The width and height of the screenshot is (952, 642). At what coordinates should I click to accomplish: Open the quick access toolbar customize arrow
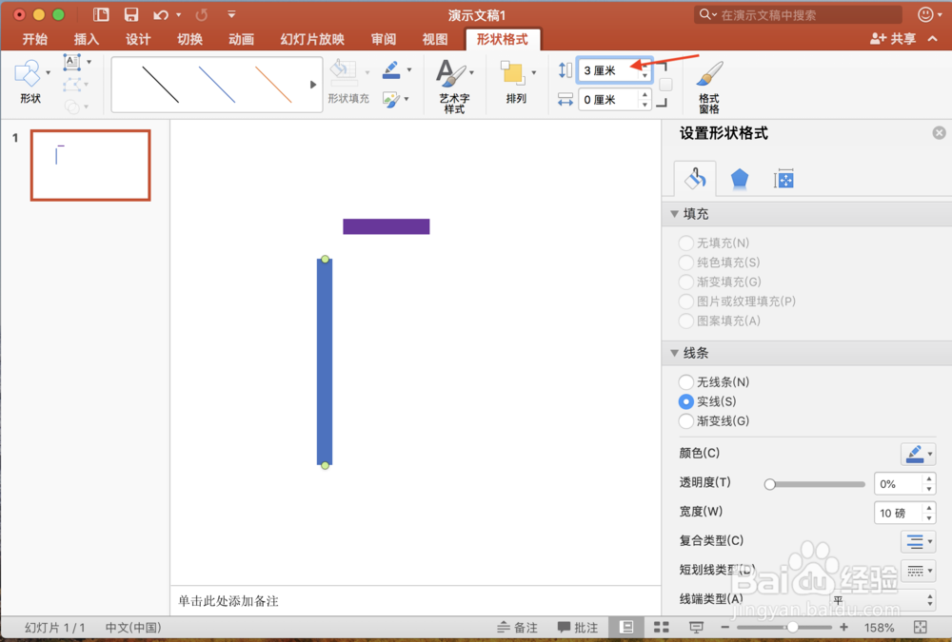(x=231, y=14)
